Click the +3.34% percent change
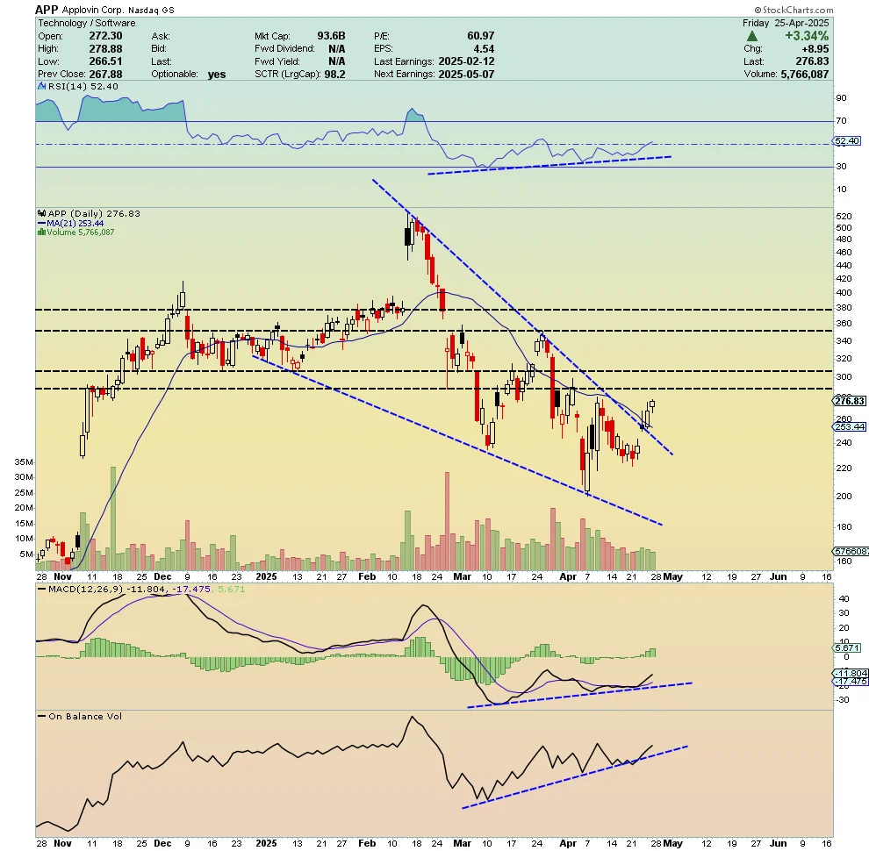This screenshot has height=851, width=869. click(807, 36)
